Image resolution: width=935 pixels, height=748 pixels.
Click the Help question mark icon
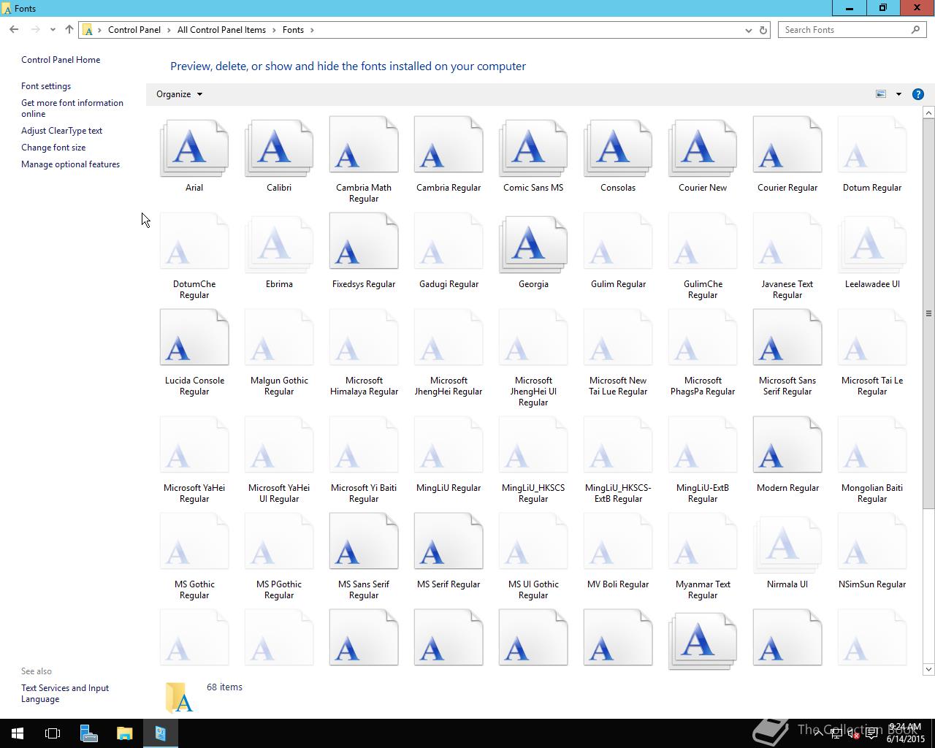918,94
